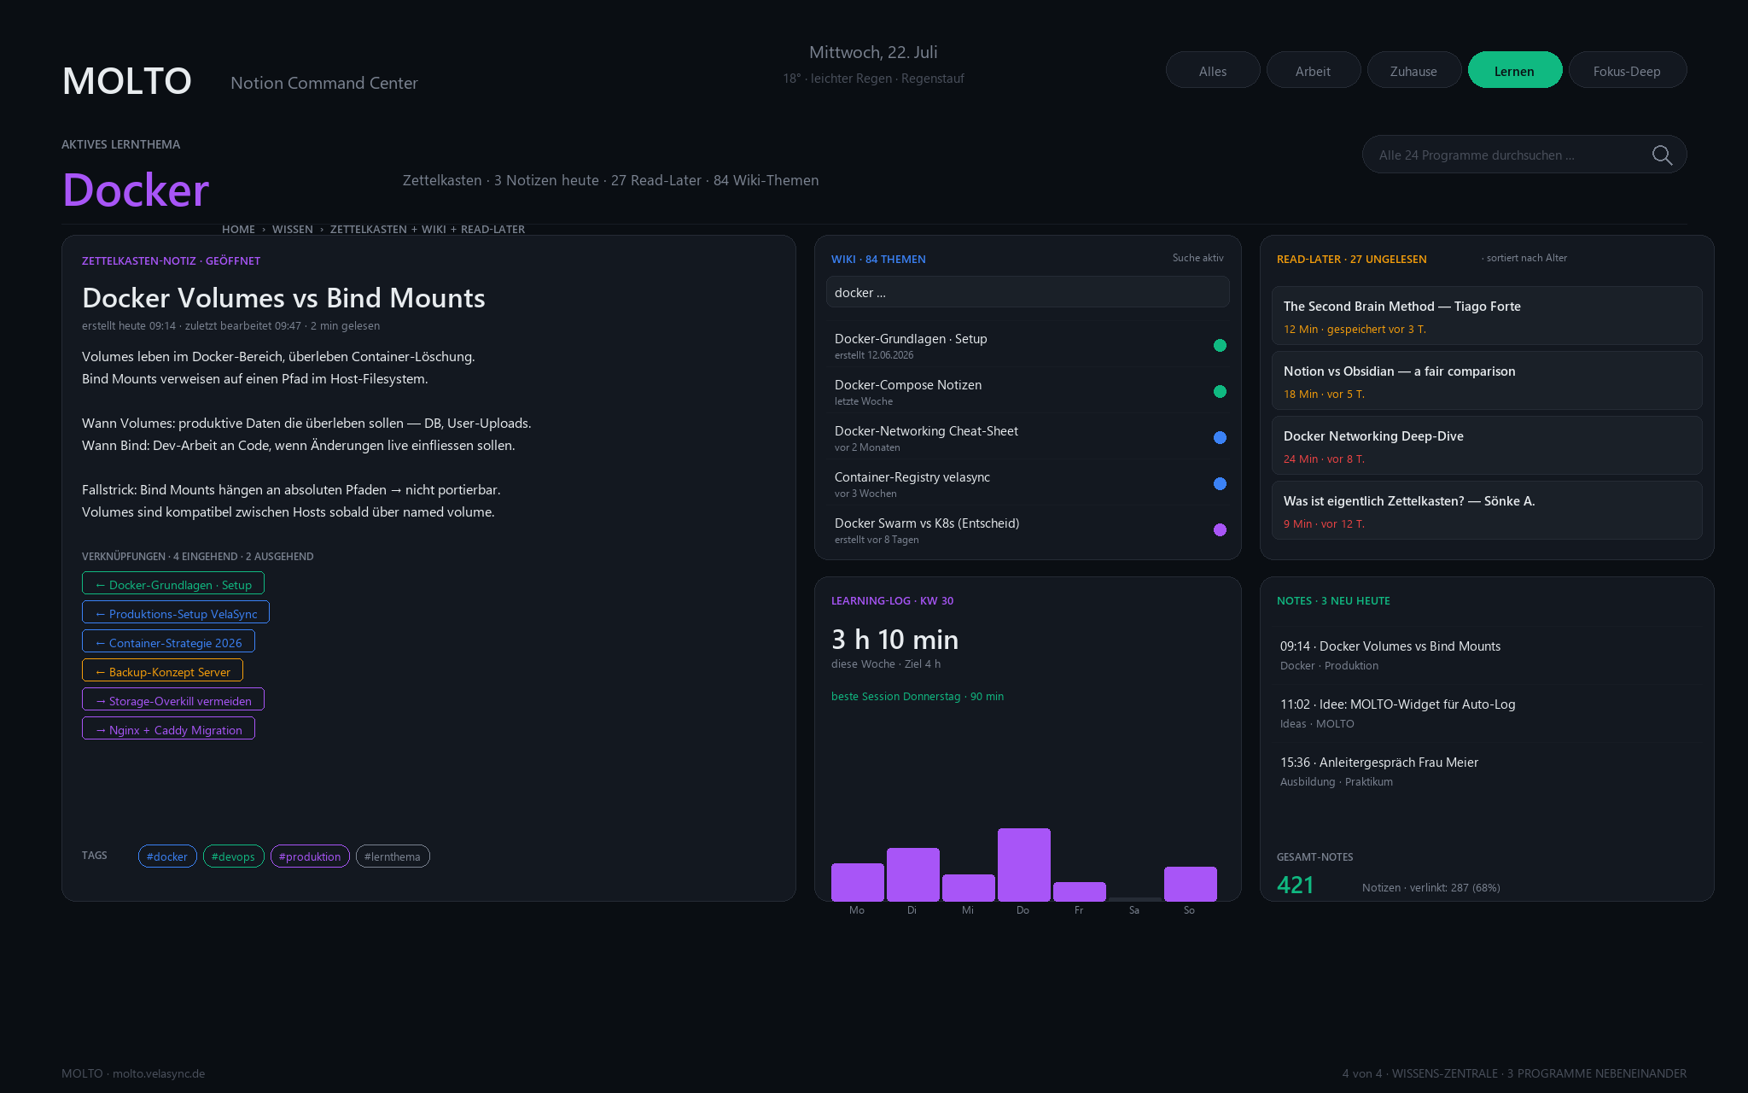
Task: Switch to the Fokus-Deep mode
Action: click(x=1627, y=70)
